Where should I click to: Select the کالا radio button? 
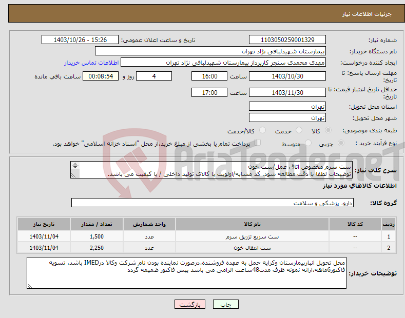[x=328, y=130]
